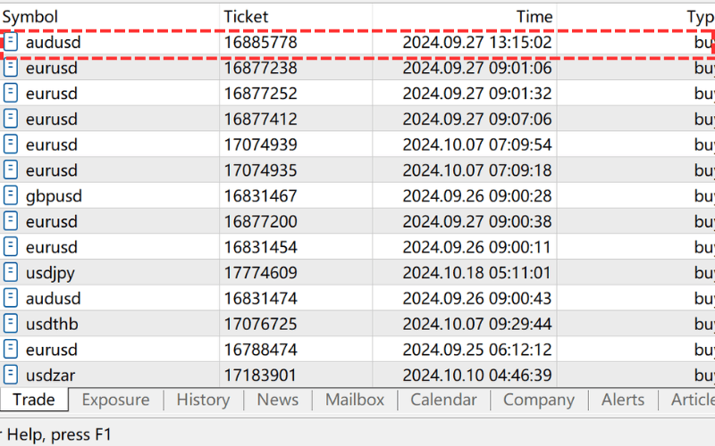Select ticket number 16788474 cell

[260, 350]
